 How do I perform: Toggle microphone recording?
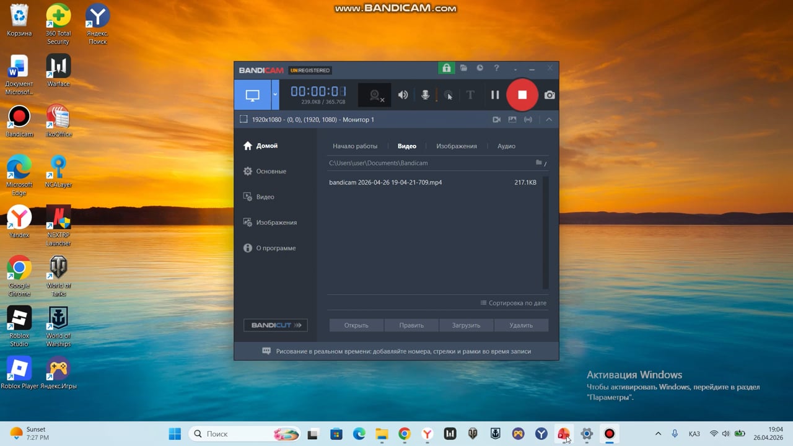(x=426, y=95)
